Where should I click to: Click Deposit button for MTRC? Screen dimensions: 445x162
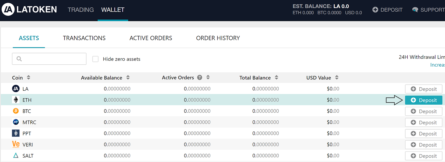(424, 122)
